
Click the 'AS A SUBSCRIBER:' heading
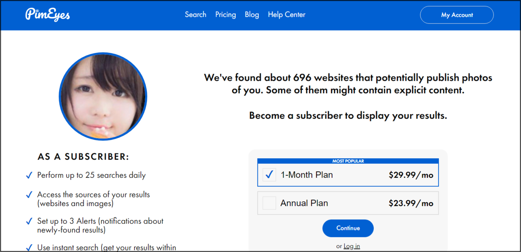tap(83, 157)
